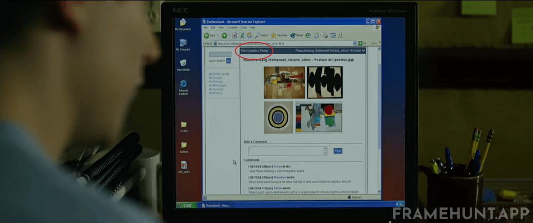Click the page scroll-down arrow
533x223 pixels.
coord(380,192)
